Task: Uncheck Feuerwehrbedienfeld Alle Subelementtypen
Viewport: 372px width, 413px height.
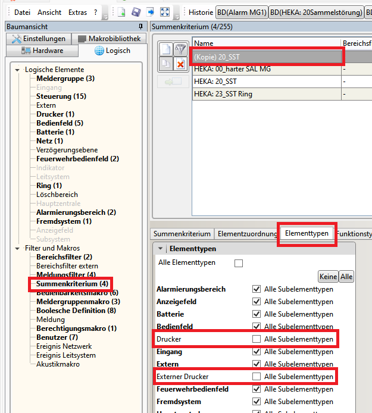Action: pyautogui.click(x=257, y=389)
